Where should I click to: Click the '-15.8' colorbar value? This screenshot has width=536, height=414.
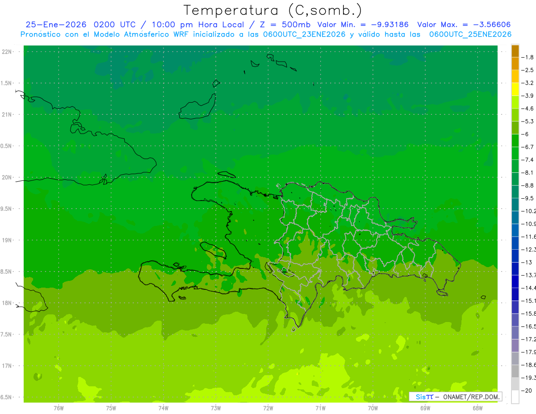528,314
